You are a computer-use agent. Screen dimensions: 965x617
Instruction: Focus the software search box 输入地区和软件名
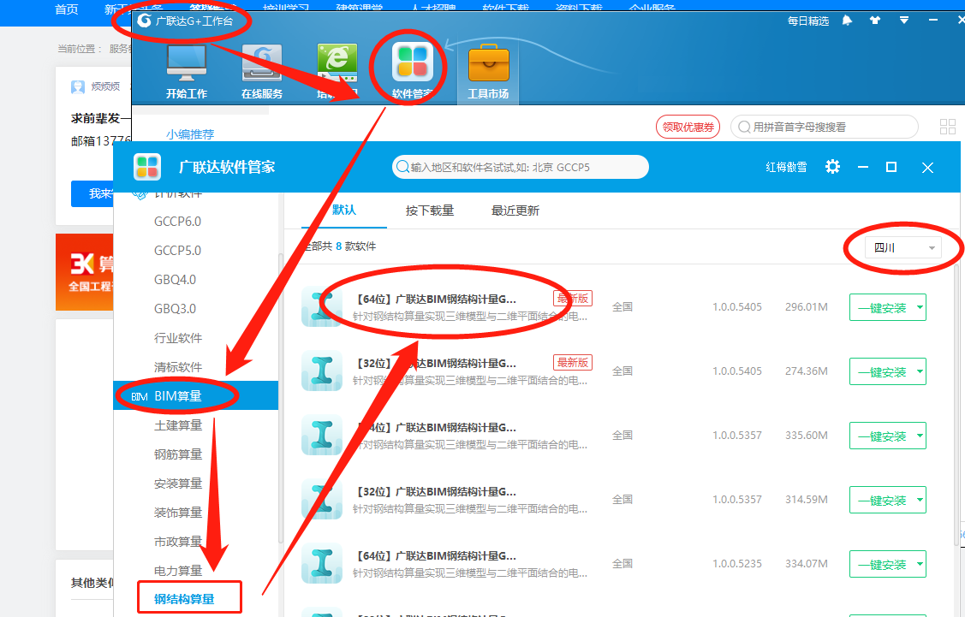[520, 167]
